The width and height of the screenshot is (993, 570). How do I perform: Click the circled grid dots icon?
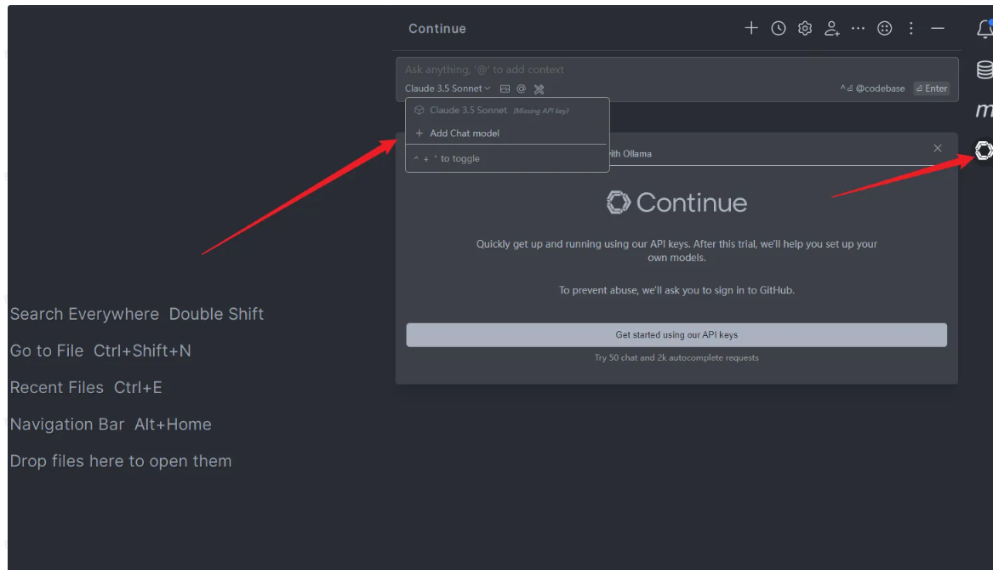pyautogui.click(x=885, y=28)
